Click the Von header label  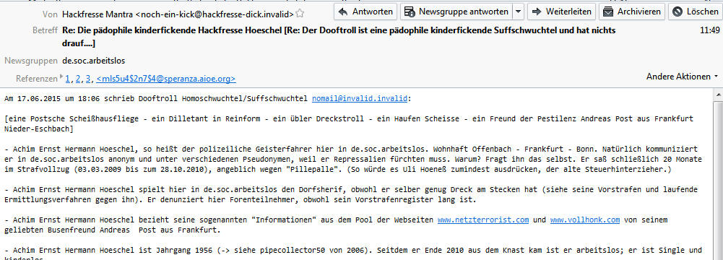[x=50, y=14]
